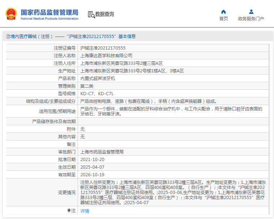Screen dimensions: 274x219
Task: Click 国家药品监督管理局 title text
Action: pos(49,12)
